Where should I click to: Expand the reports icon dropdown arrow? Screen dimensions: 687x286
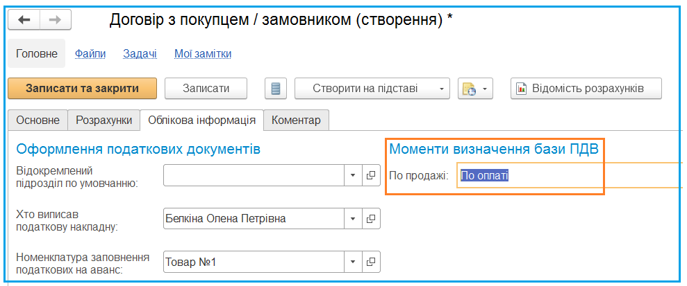pos(485,89)
